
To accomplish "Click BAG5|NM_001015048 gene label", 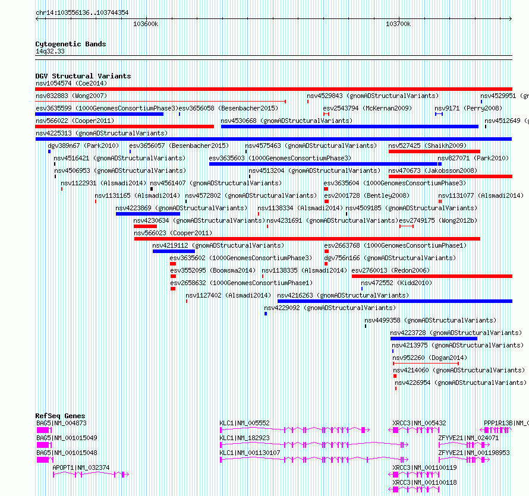I will pos(67,453).
